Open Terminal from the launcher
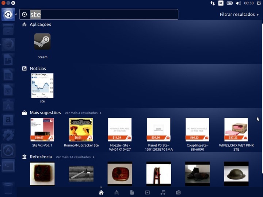 [x=8, y=166]
